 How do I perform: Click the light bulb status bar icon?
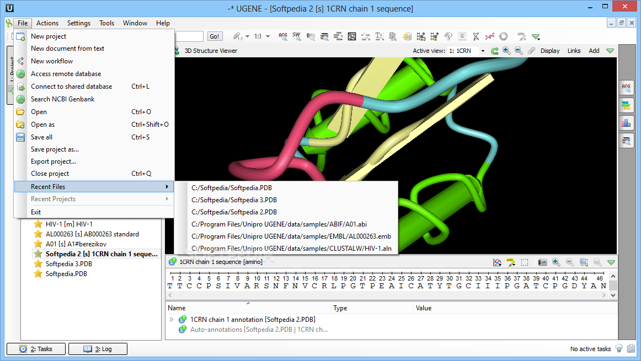click(619, 348)
